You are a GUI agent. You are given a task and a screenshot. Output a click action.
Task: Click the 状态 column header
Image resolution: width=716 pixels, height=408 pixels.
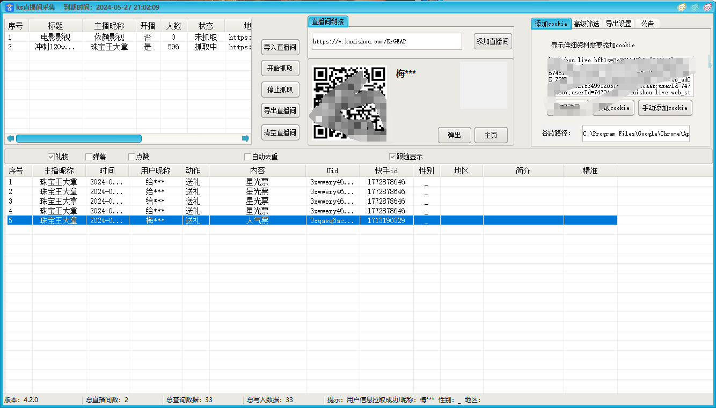point(206,26)
